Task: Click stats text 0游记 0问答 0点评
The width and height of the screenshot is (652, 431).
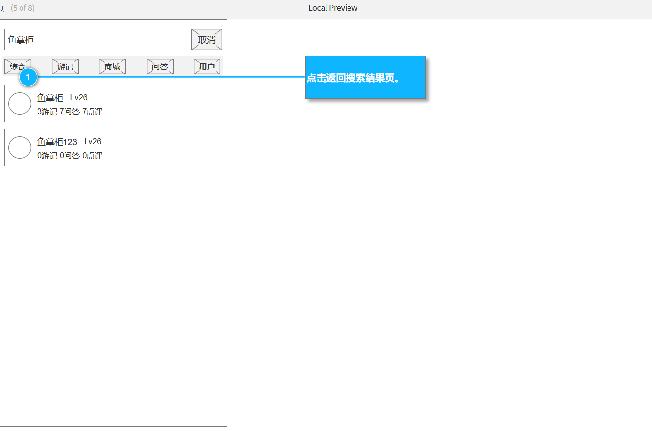Action: pos(70,156)
